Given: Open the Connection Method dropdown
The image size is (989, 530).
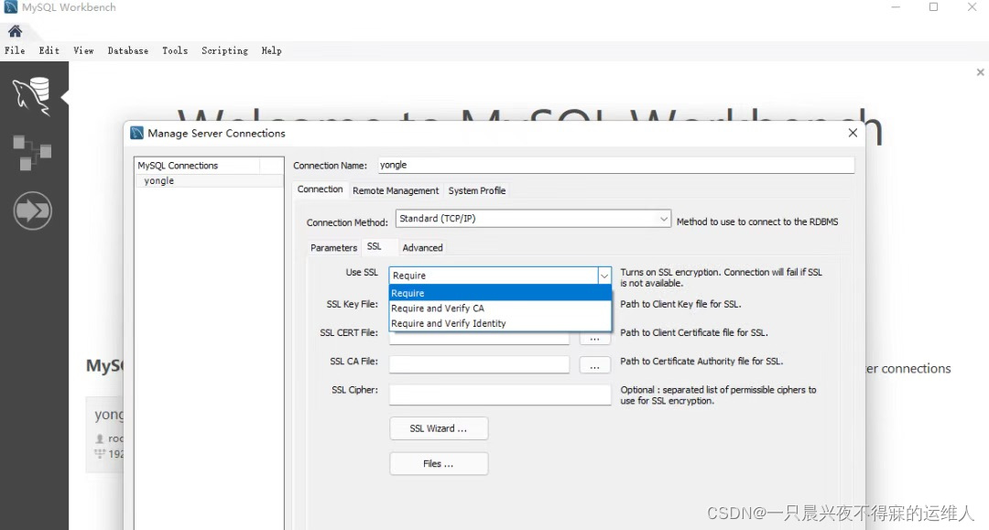Looking at the screenshot, I should 533,219.
